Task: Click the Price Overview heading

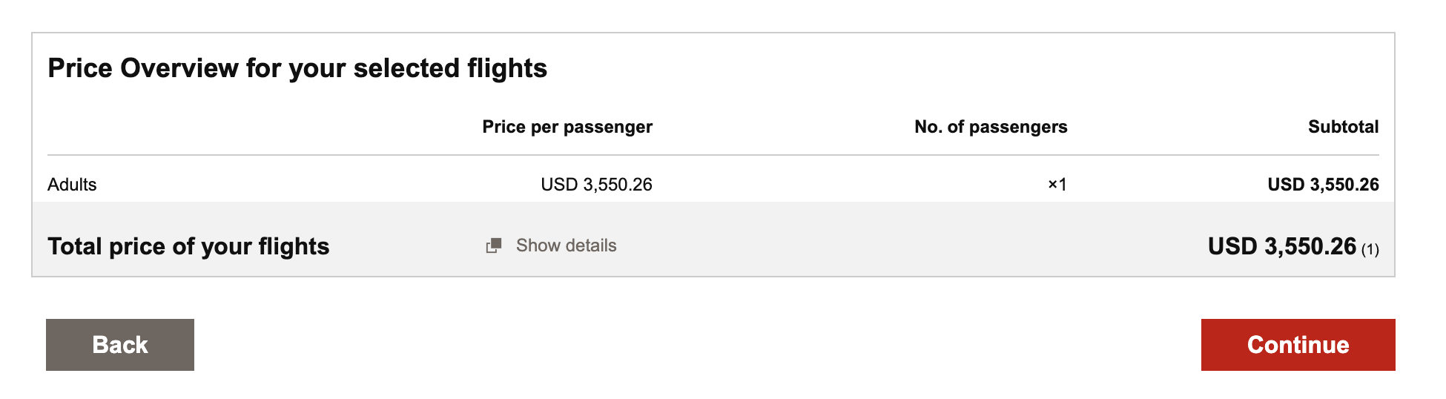Action: (297, 68)
